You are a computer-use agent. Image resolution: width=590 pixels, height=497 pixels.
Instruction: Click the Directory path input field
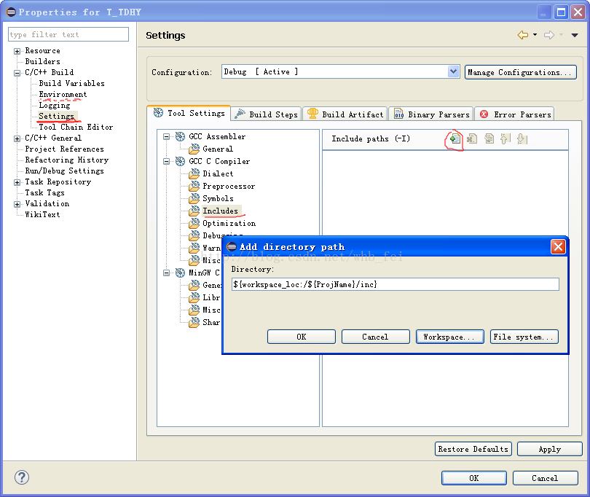pyautogui.click(x=395, y=284)
